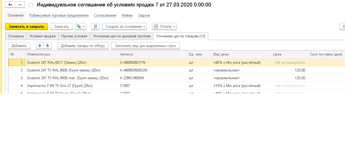Select Уточнение цен по ценовым группам tab
345x144 pixels.
coord(122,36)
